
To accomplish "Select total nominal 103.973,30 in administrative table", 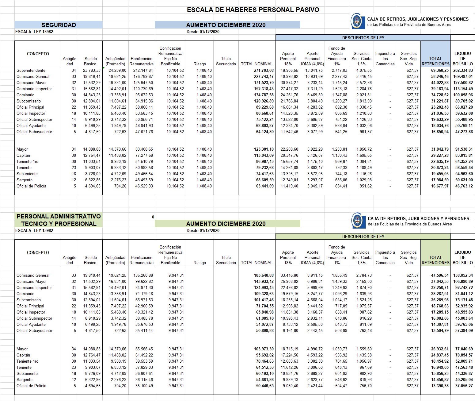I will pos(264,349).
